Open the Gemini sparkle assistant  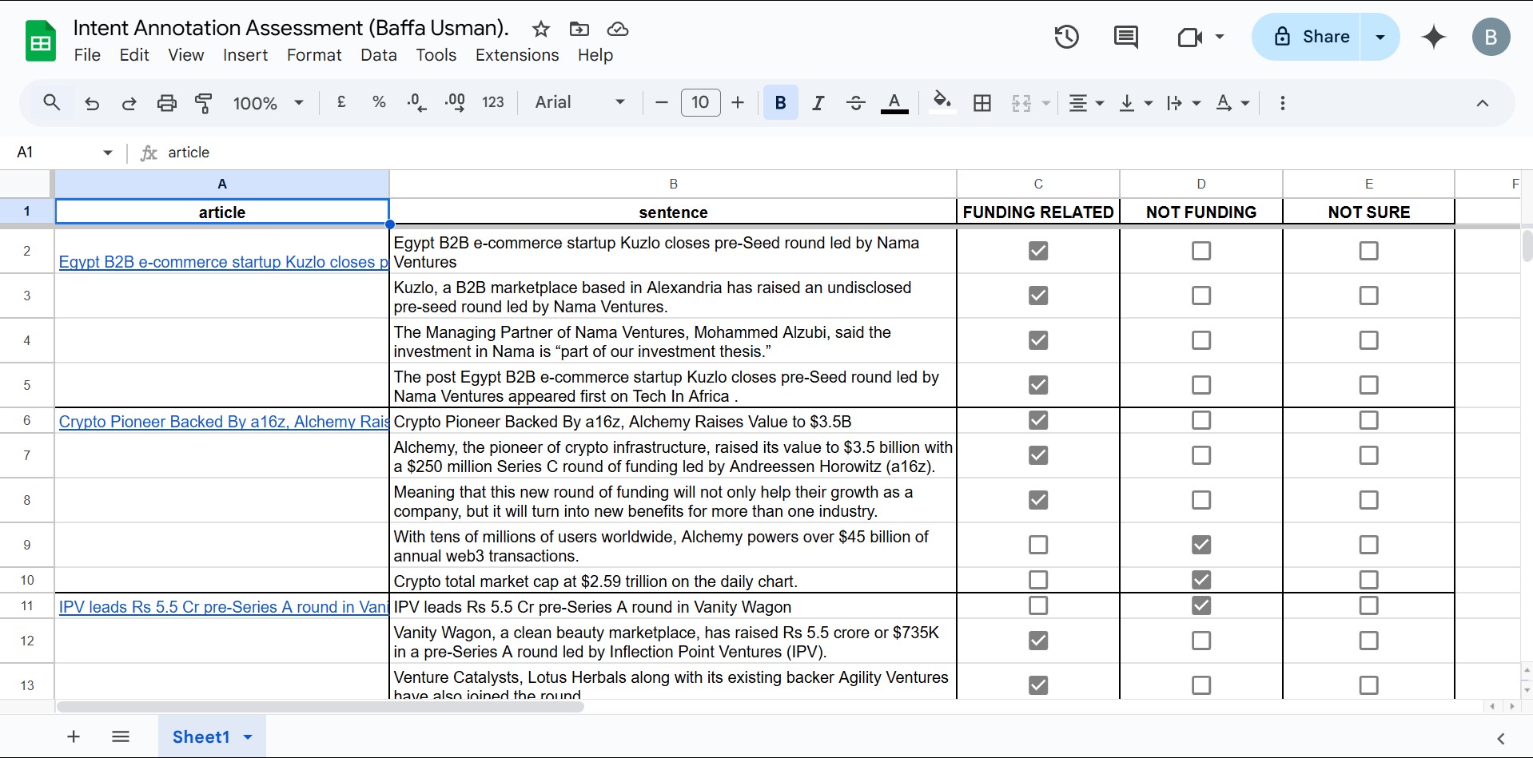click(1434, 37)
